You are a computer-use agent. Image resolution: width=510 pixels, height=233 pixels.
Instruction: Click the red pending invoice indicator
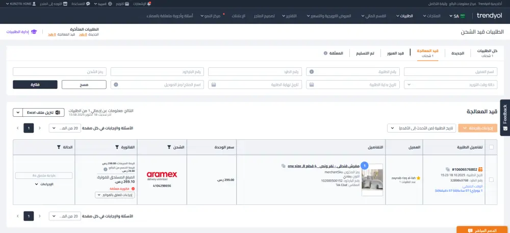click(133, 189)
